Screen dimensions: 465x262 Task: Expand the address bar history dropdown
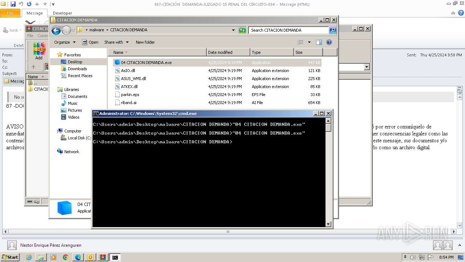tap(233, 30)
